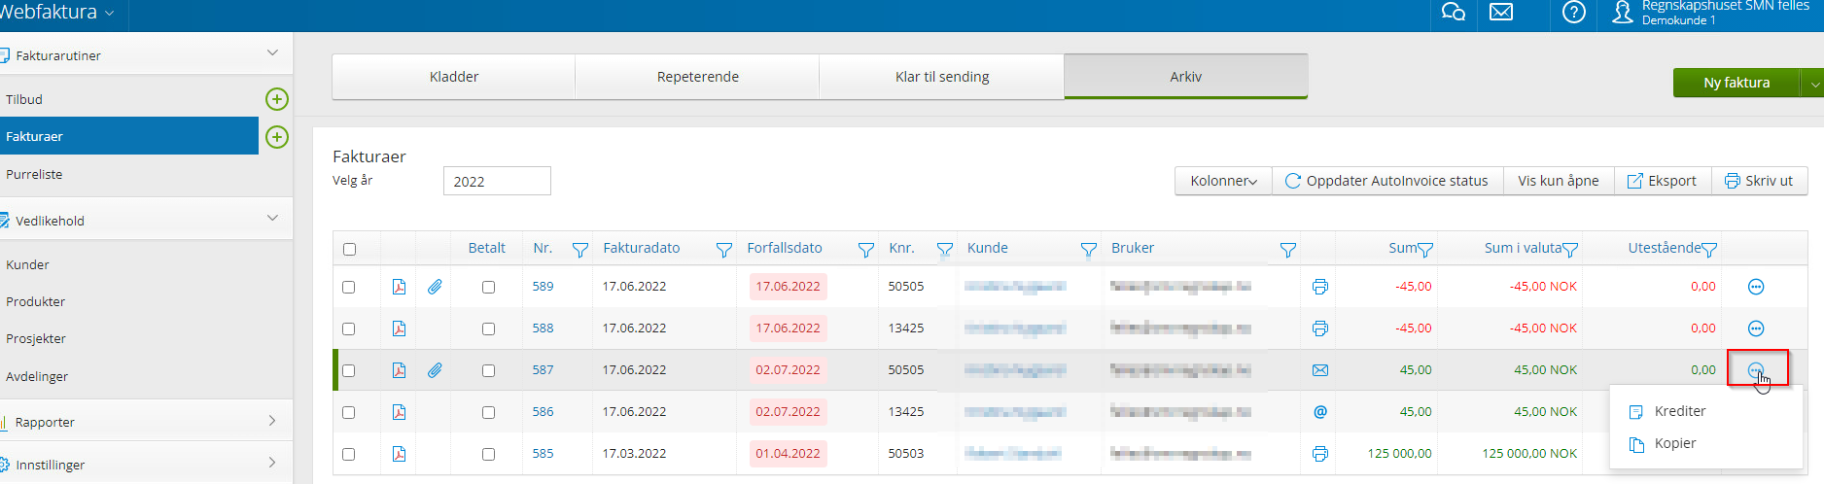The width and height of the screenshot is (1824, 484).
Task: Open PDF of invoice 589
Action: 399,287
